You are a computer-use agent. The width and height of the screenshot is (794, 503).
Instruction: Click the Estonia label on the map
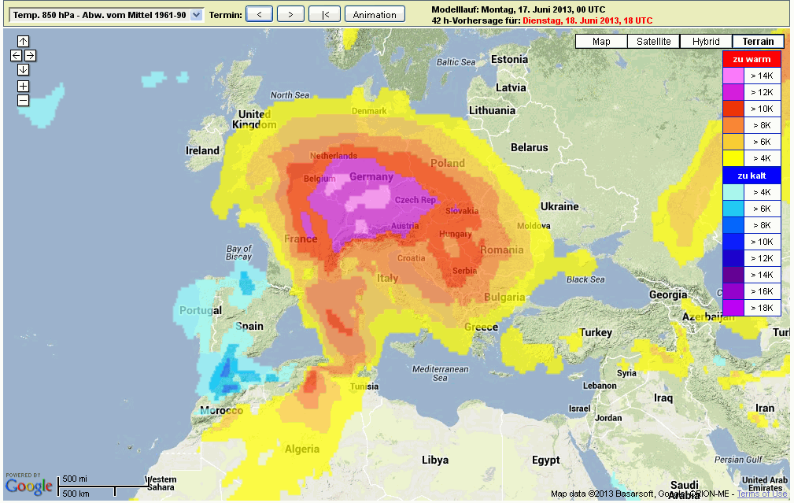point(509,59)
